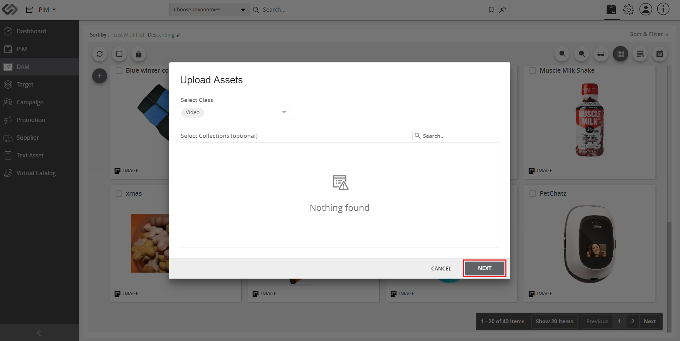Click the pin icon in search bar
680x341 pixels.
tap(503, 10)
